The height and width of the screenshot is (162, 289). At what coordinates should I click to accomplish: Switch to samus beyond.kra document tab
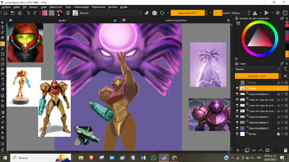pyautogui.click(x=176, y=20)
